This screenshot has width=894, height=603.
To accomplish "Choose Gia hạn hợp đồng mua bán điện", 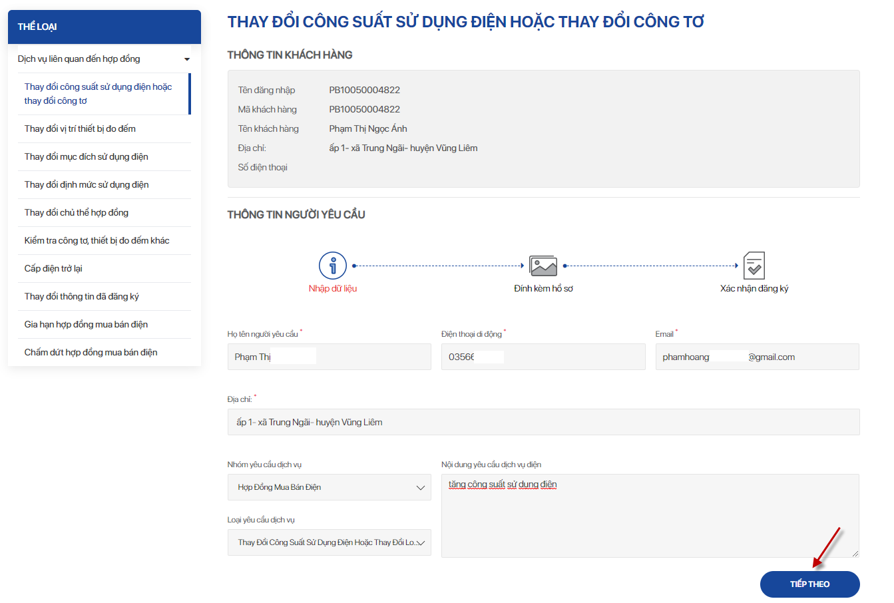I will pos(87,324).
